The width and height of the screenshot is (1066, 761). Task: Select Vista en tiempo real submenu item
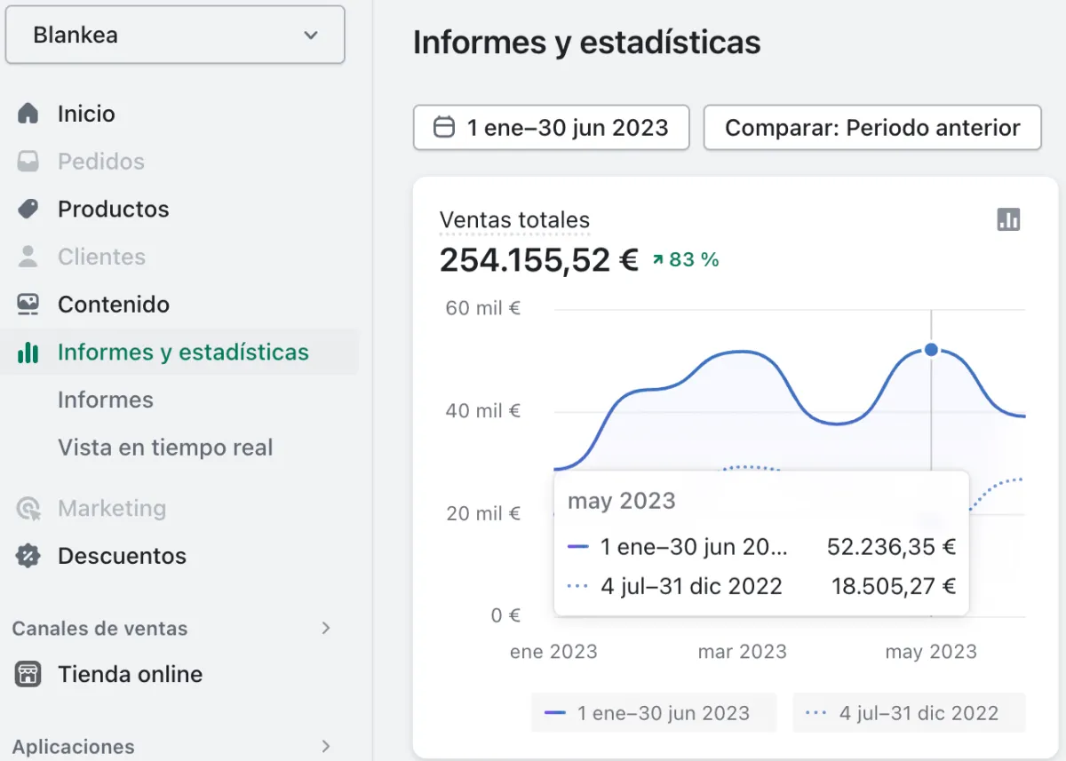click(x=165, y=448)
